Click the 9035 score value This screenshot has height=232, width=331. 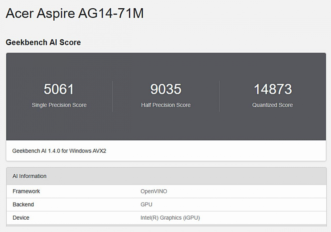(165, 89)
